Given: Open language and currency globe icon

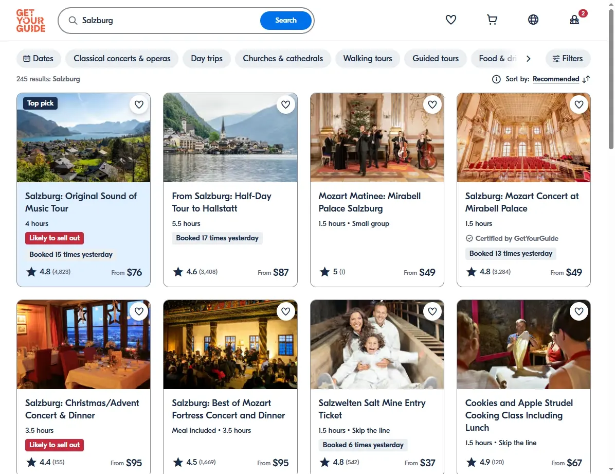Looking at the screenshot, I should 533,20.
